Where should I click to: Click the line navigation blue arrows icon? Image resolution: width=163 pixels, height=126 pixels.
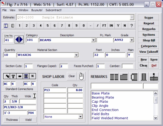click(19, 40)
